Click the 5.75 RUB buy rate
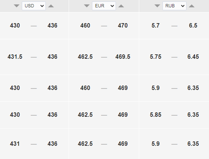This screenshot has height=159, width=209. pyautogui.click(x=155, y=57)
